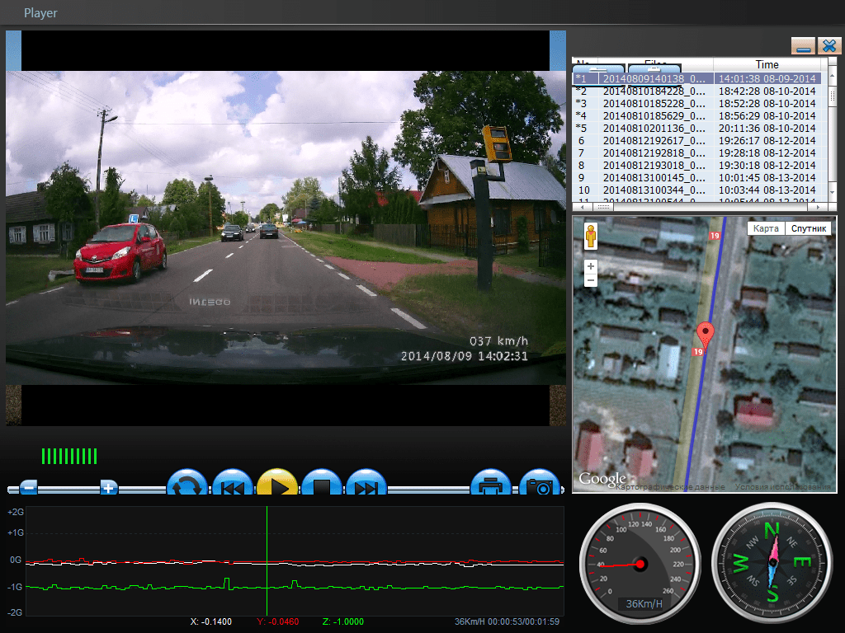Image resolution: width=845 pixels, height=633 pixels.
Task: Select recording row number 7
Action: click(x=654, y=152)
